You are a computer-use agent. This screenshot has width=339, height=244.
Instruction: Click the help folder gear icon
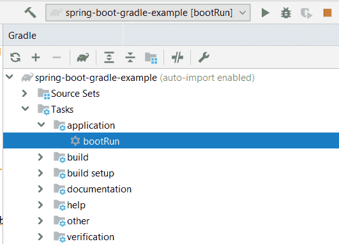59,205
